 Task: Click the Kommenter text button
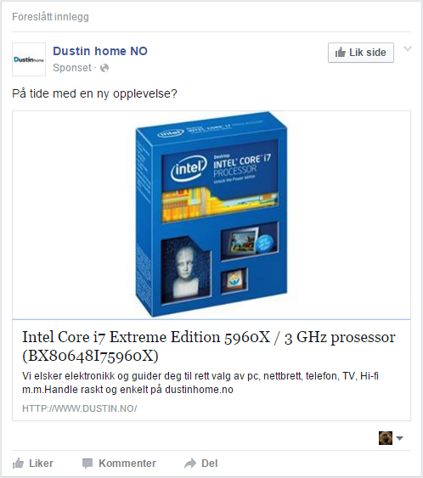point(127,464)
